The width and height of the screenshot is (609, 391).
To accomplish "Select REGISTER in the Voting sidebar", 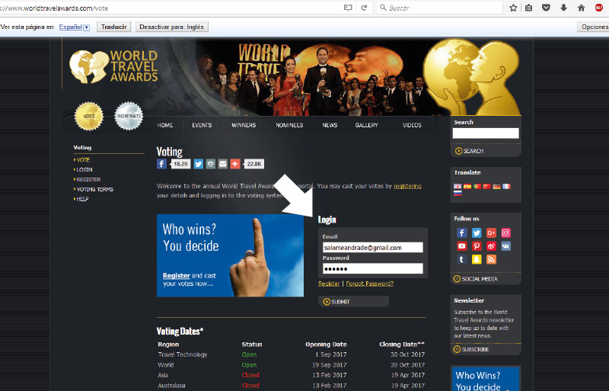I will [88, 179].
